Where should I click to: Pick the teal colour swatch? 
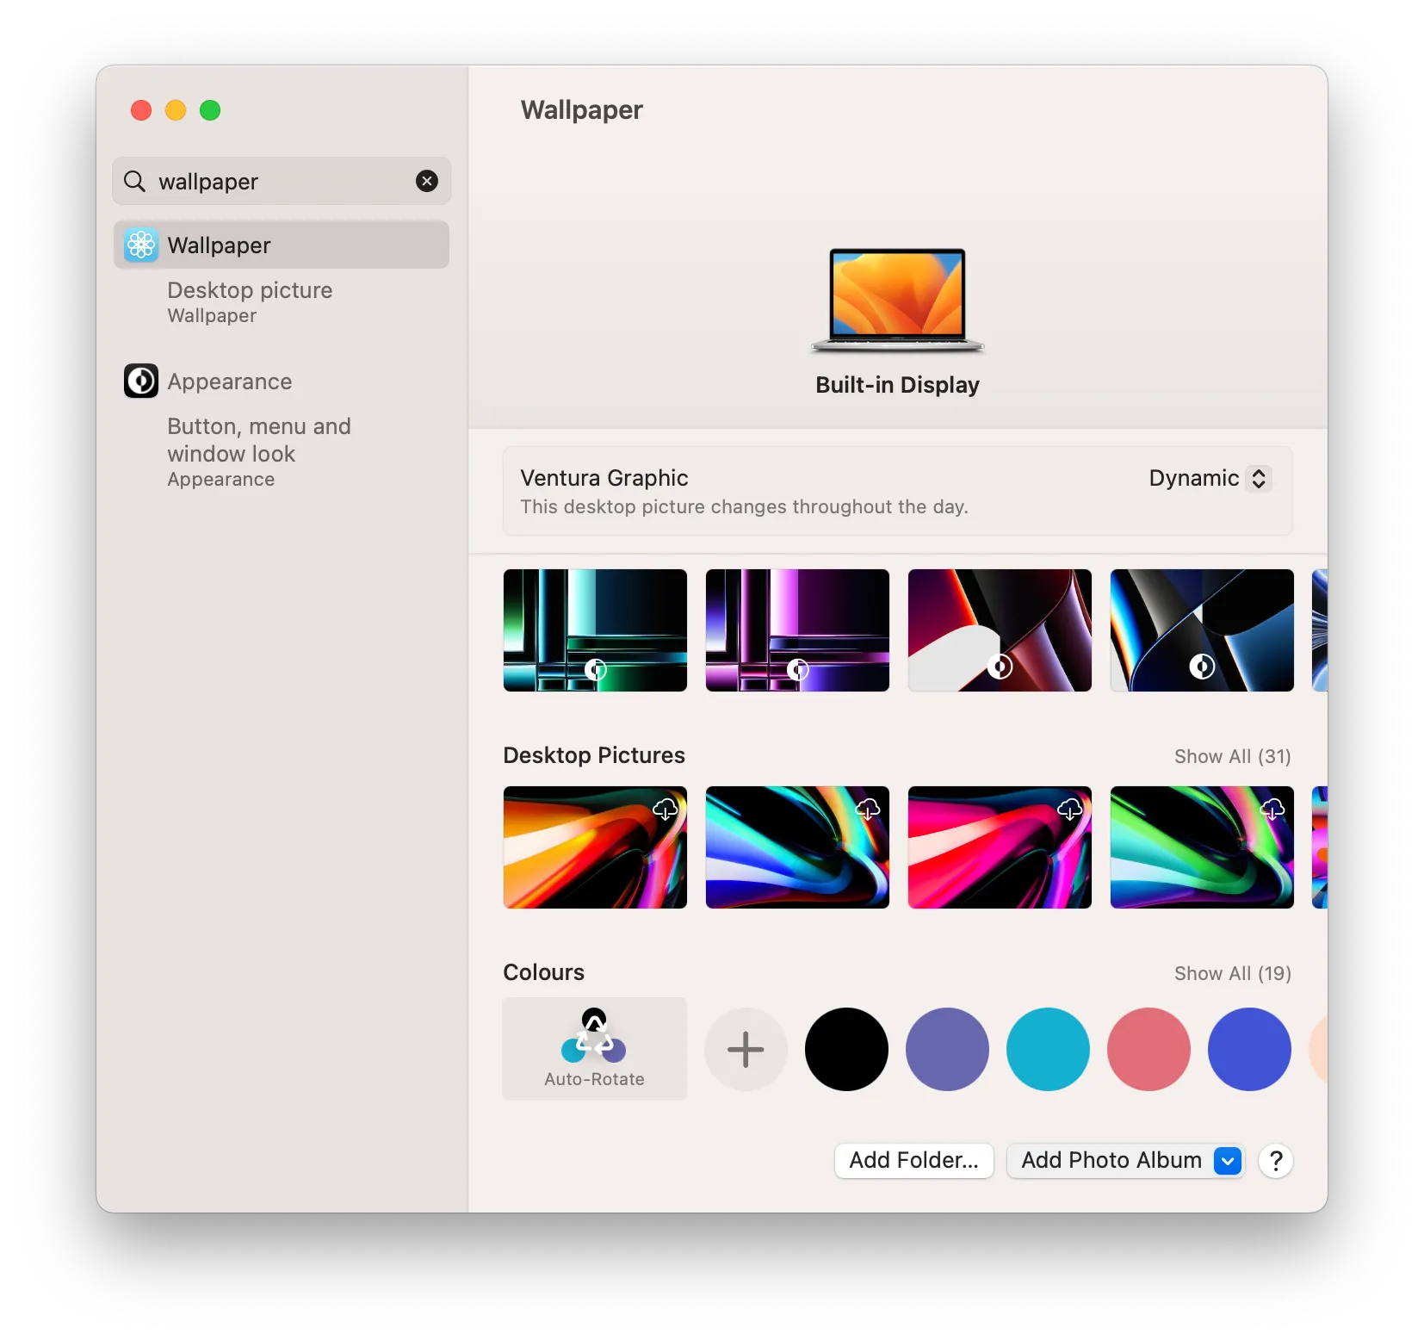[1048, 1049]
